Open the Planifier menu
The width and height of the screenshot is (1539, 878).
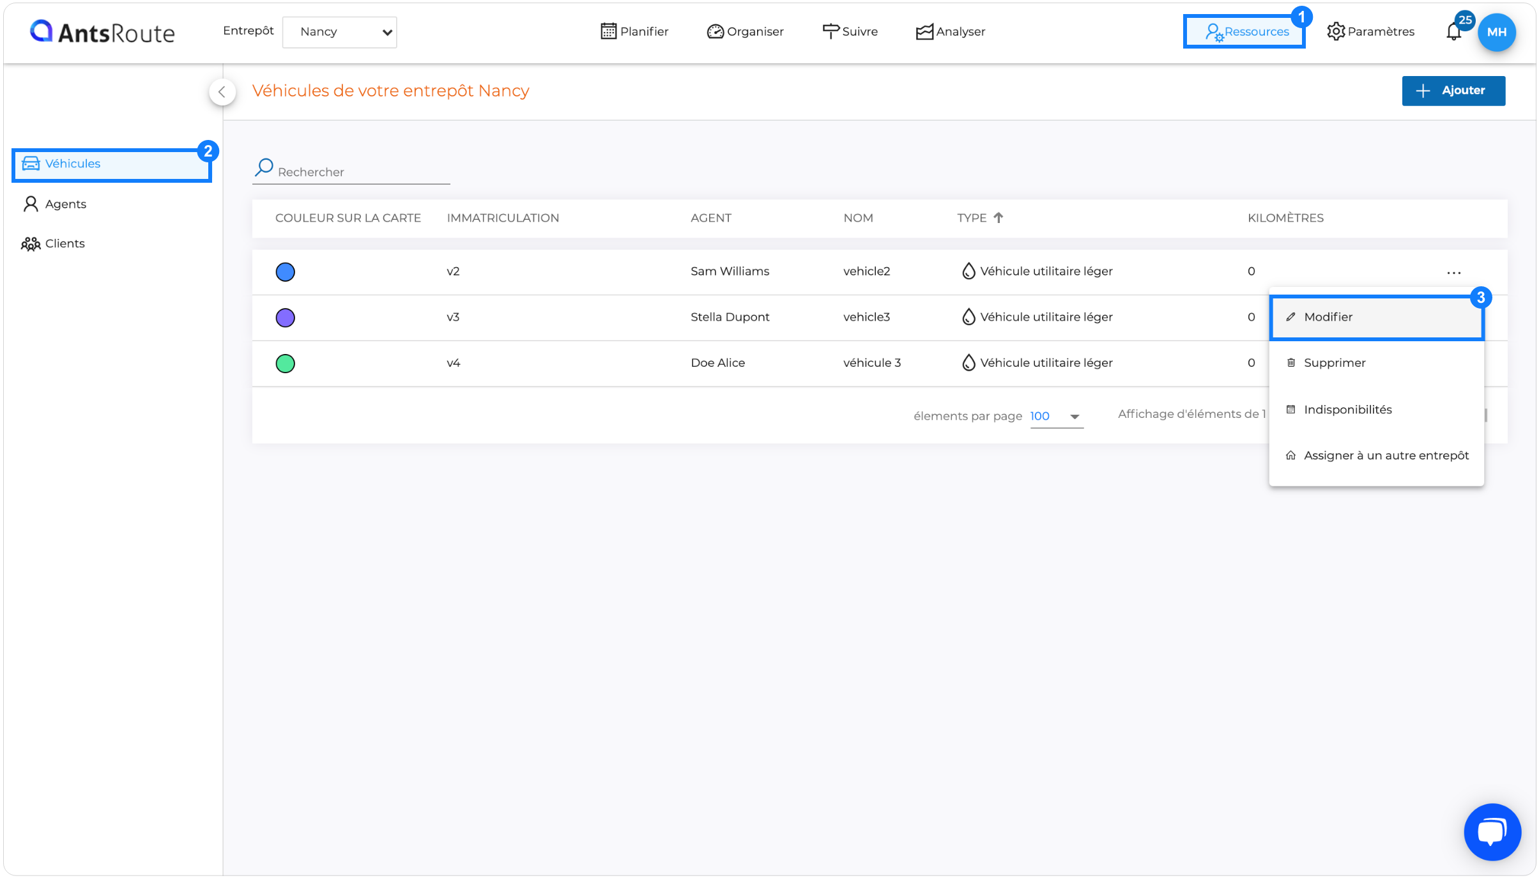(634, 31)
